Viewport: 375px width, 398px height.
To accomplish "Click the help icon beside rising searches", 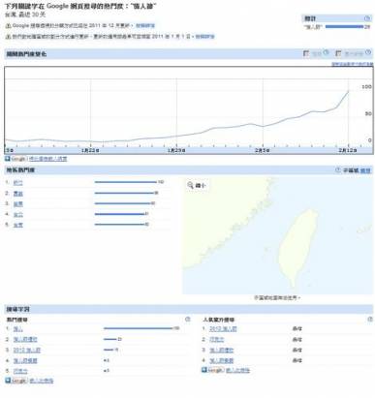I will click(x=370, y=320).
